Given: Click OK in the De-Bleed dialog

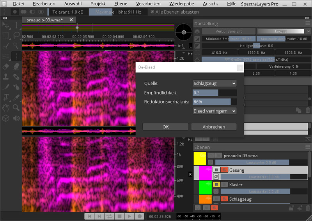Looking at the screenshot, I should [x=165, y=127].
